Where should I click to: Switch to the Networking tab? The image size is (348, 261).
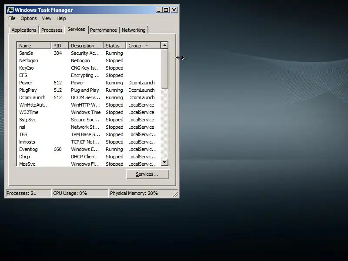tap(134, 30)
